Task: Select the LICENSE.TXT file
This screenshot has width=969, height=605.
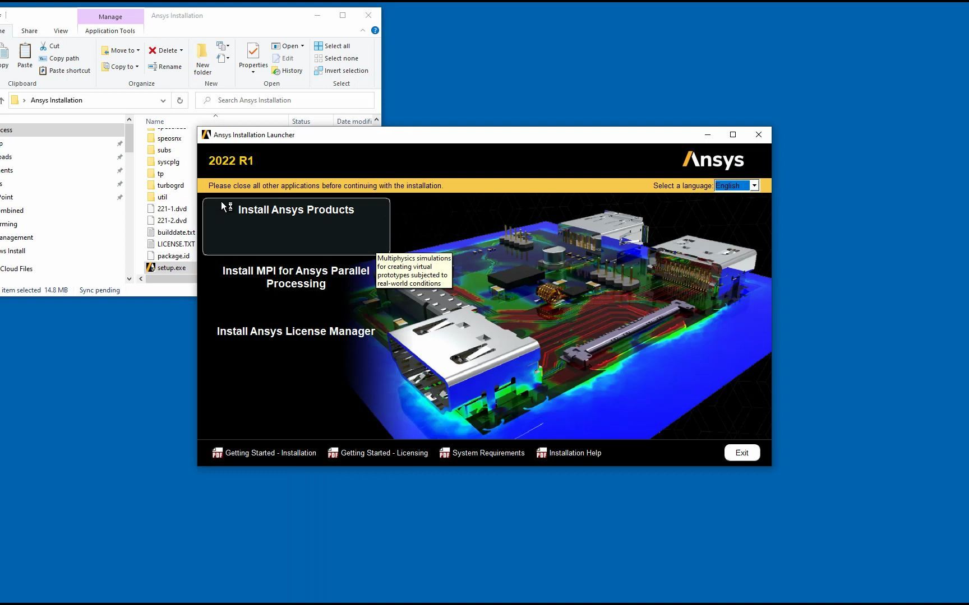Action: coord(176,244)
